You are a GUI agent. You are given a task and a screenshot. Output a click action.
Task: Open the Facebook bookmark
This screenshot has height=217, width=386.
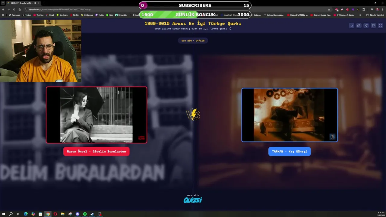pos(14,15)
